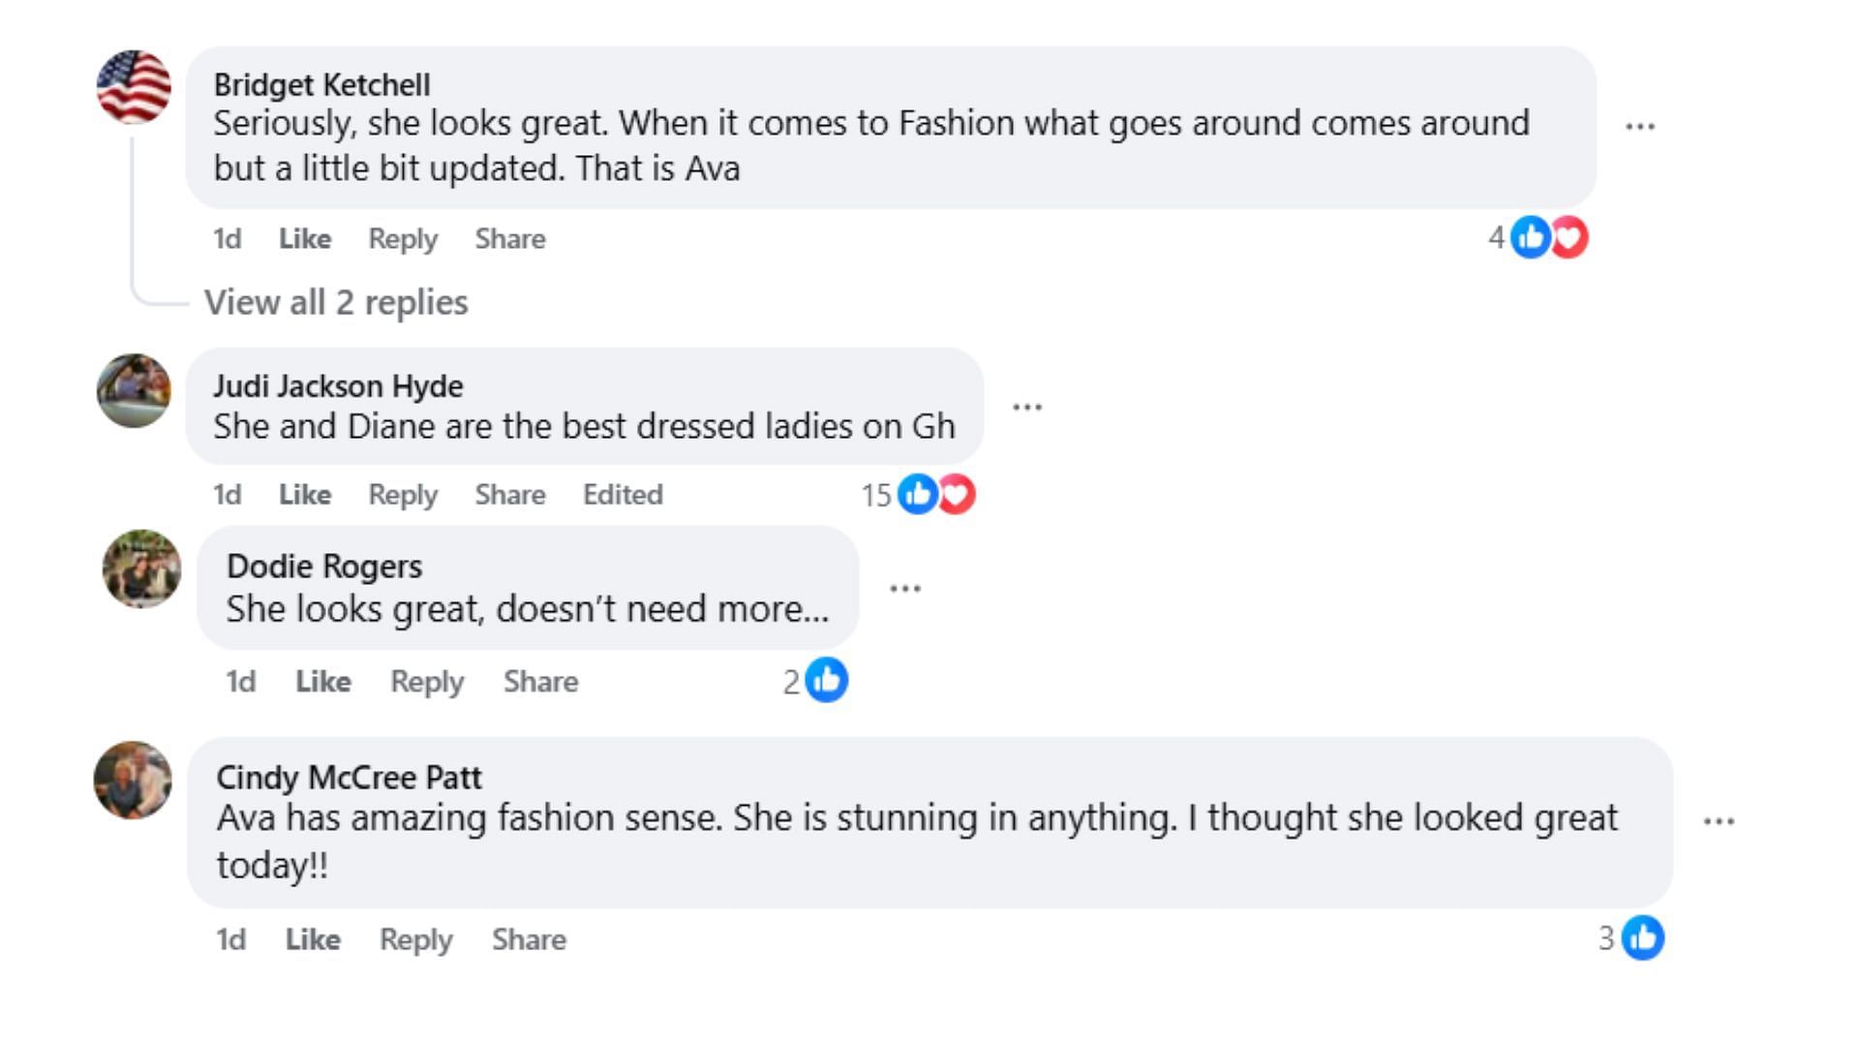Open more options for Judi Jackson Hyde's comment
The width and height of the screenshot is (1859, 1046).
coord(1026,407)
